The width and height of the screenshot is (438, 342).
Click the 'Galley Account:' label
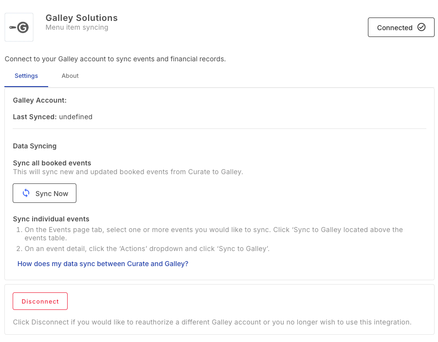pyautogui.click(x=39, y=100)
